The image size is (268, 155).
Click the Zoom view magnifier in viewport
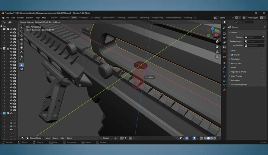[217, 42]
